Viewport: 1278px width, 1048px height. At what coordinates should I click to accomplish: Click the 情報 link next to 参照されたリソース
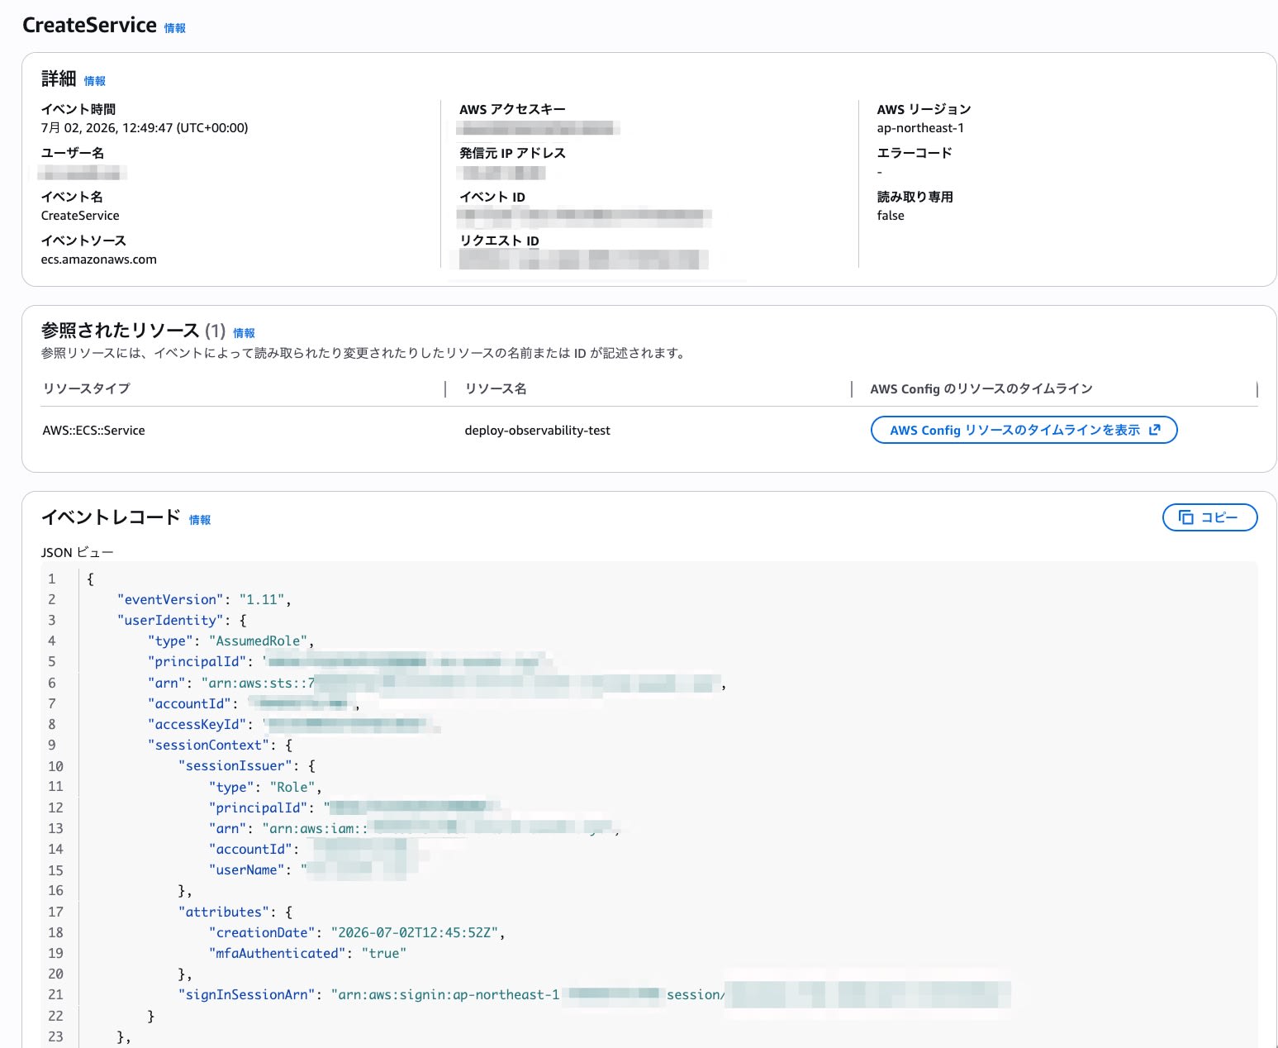coord(244,333)
